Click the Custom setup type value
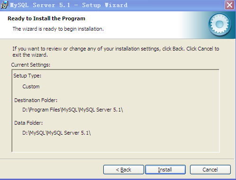Viewport: 236px width, 180px height. [x=31, y=86]
